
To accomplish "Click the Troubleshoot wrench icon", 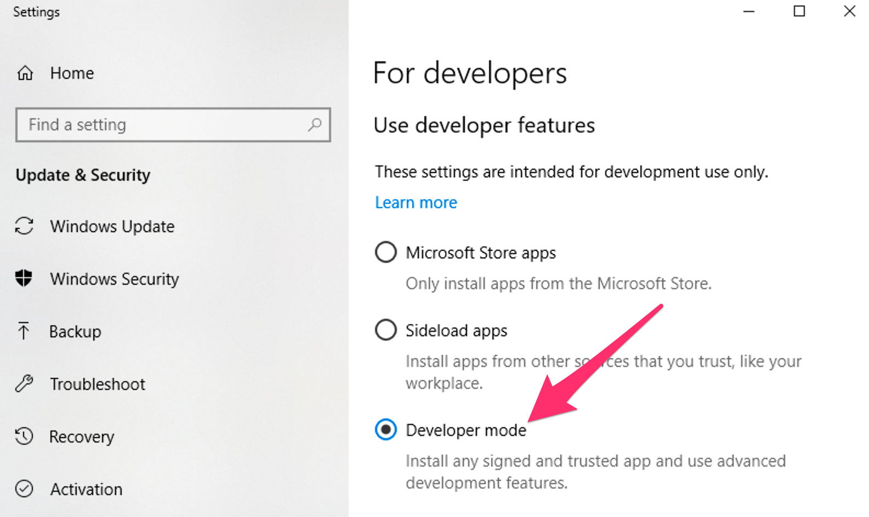I will click(24, 384).
